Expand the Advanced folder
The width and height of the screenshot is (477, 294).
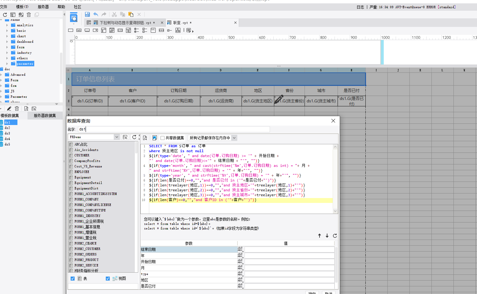point(1,75)
